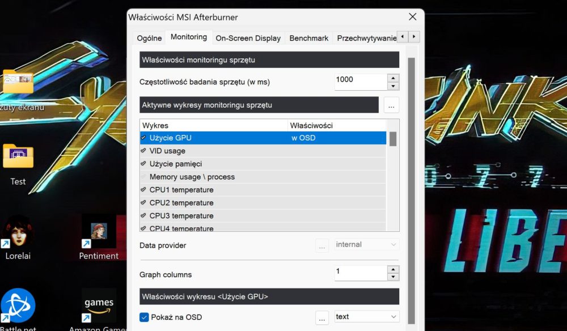Toggle the checkmark next to CPU3 temperature
567x331 pixels.
[143, 216]
